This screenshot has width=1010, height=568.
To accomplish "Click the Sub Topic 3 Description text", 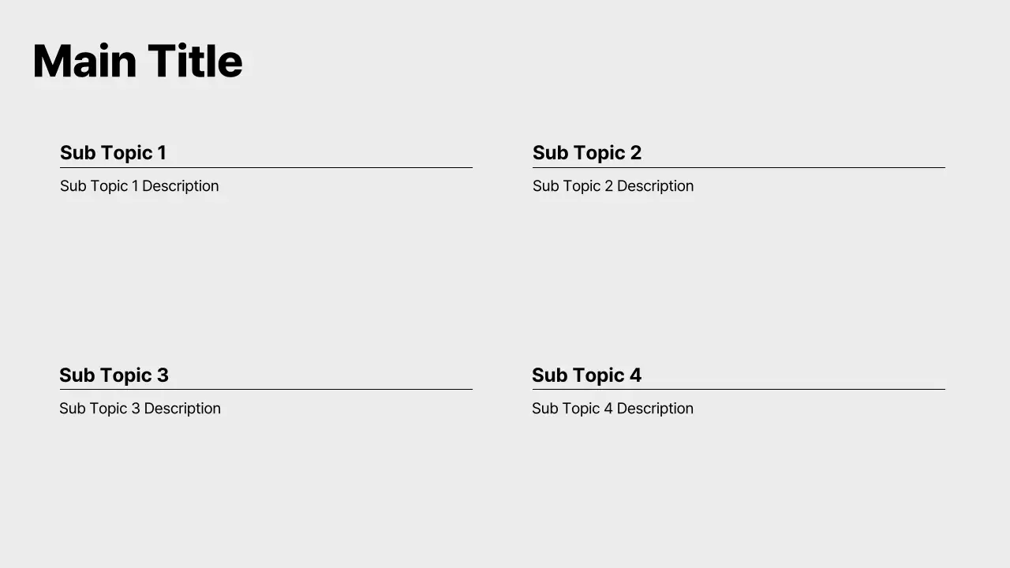I will (x=140, y=409).
